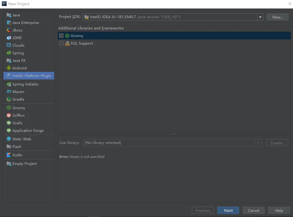
Task: Click the Next button
Action: [228, 210]
